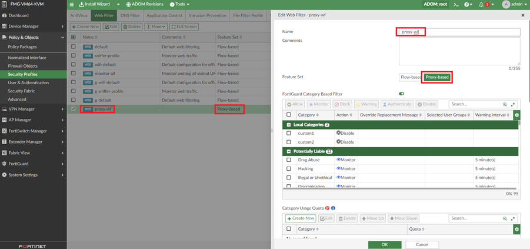Switch to the DNS Filter tab
The width and height of the screenshot is (530, 249).
pyautogui.click(x=130, y=15)
